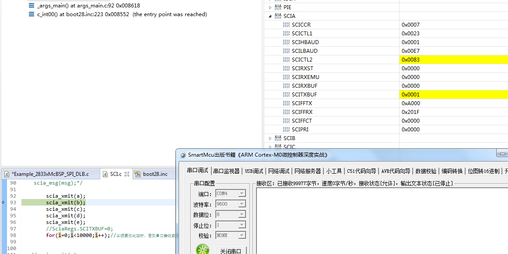The height and width of the screenshot is (254, 508).
Task: Open the 串口调试 tab in SmartMcu
Action: click(x=197, y=171)
